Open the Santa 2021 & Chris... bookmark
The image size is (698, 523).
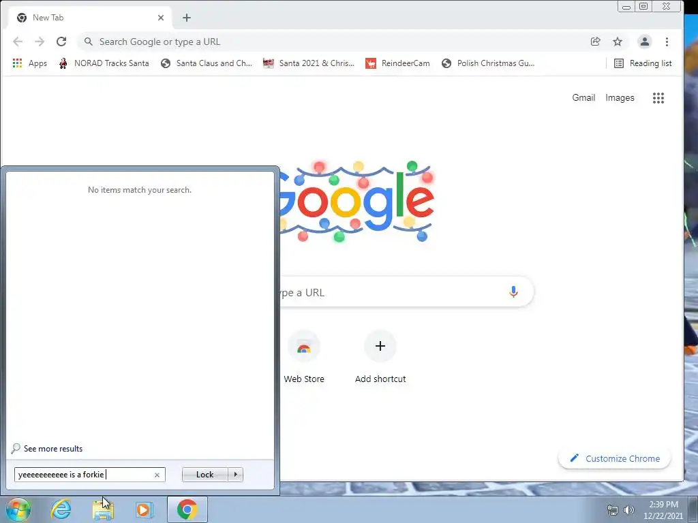pyautogui.click(x=309, y=63)
